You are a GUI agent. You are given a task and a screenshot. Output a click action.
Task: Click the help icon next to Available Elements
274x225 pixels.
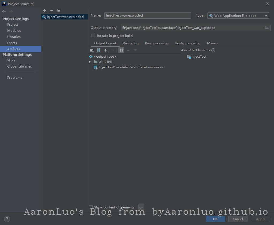pos(213,50)
